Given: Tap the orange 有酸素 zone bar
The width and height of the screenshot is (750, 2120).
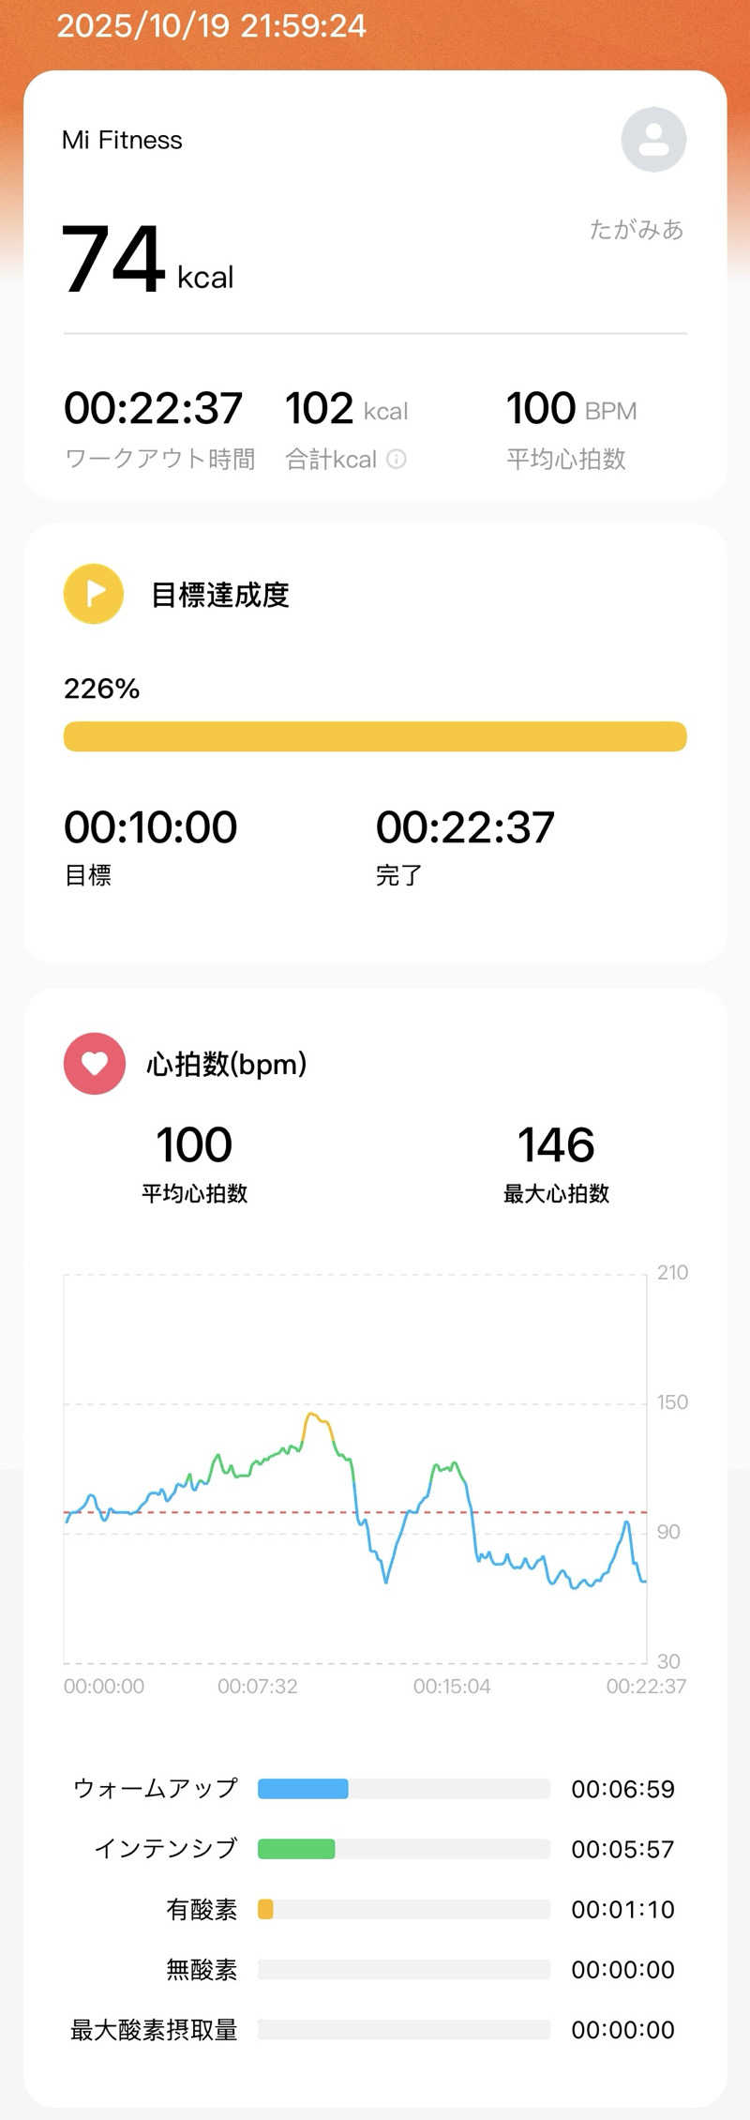Looking at the screenshot, I should [265, 1909].
